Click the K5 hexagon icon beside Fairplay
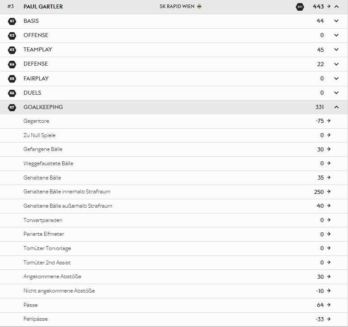 pyautogui.click(x=12, y=79)
